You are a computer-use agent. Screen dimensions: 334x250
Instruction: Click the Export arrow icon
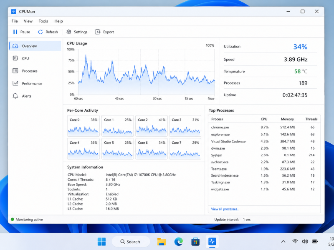pyautogui.click(x=98, y=32)
